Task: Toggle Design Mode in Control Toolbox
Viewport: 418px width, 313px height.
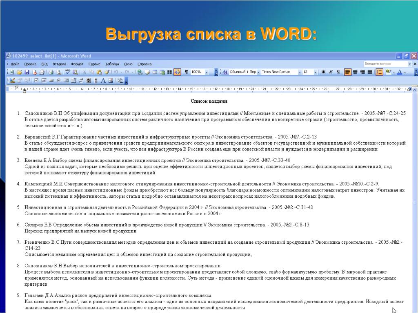Action: coord(12,80)
